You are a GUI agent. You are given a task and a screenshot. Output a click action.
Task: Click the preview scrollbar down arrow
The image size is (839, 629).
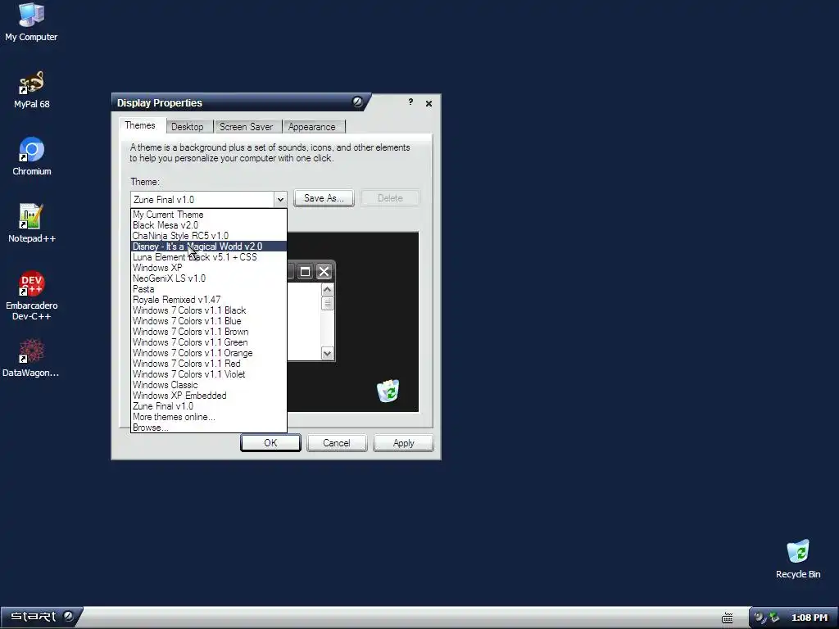(x=328, y=354)
